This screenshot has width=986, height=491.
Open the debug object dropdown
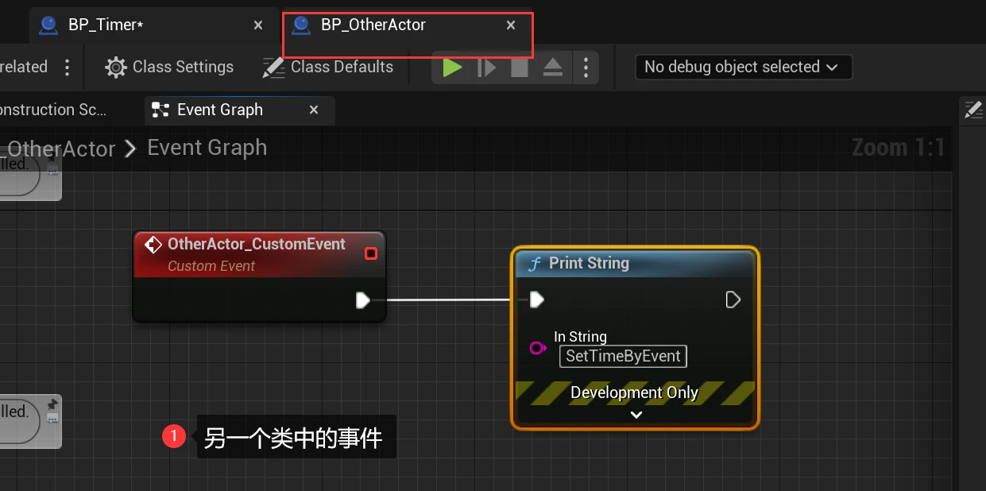[x=744, y=67]
